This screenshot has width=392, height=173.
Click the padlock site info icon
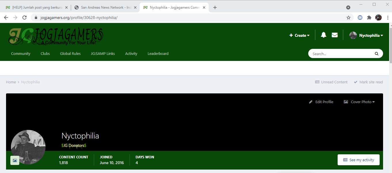36,18
